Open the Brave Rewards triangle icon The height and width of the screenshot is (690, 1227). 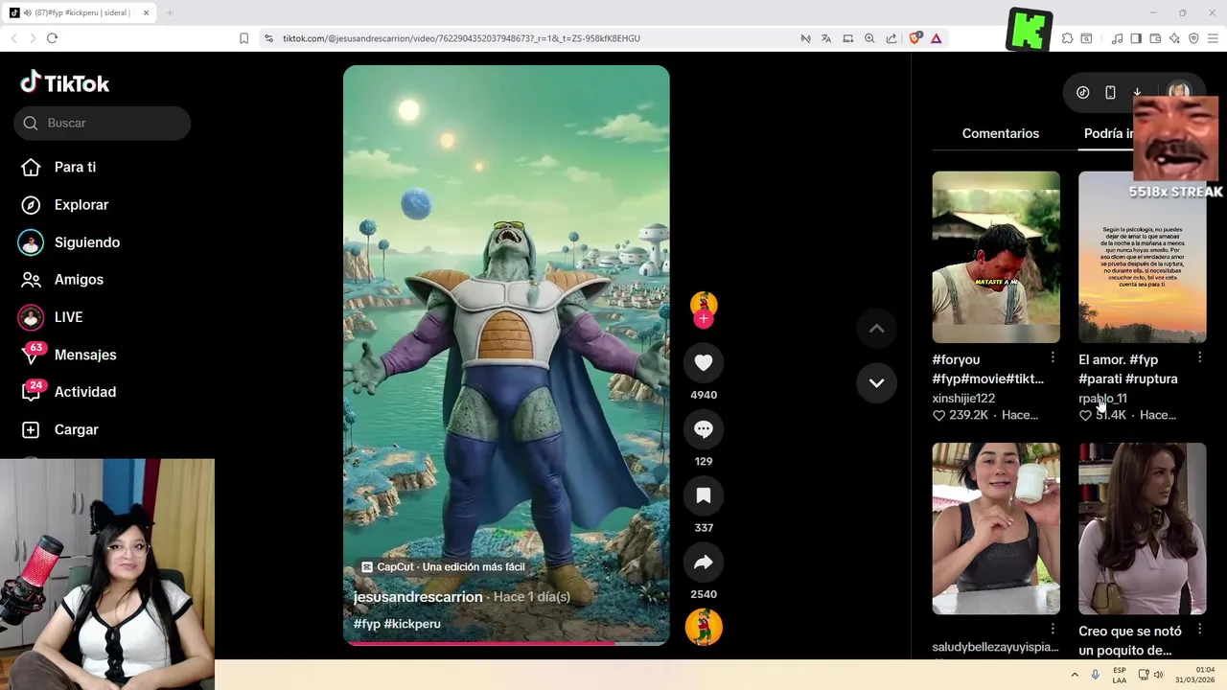[x=936, y=38]
